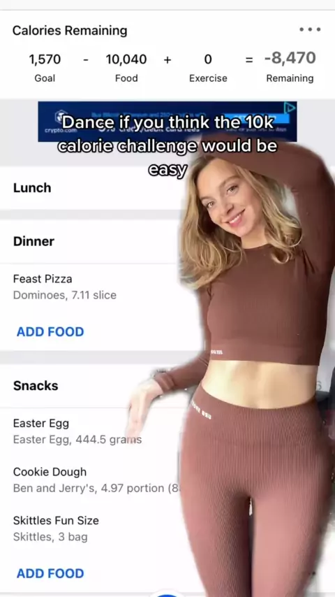Tap the 10k calorie challenge caption text

point(167,146)
